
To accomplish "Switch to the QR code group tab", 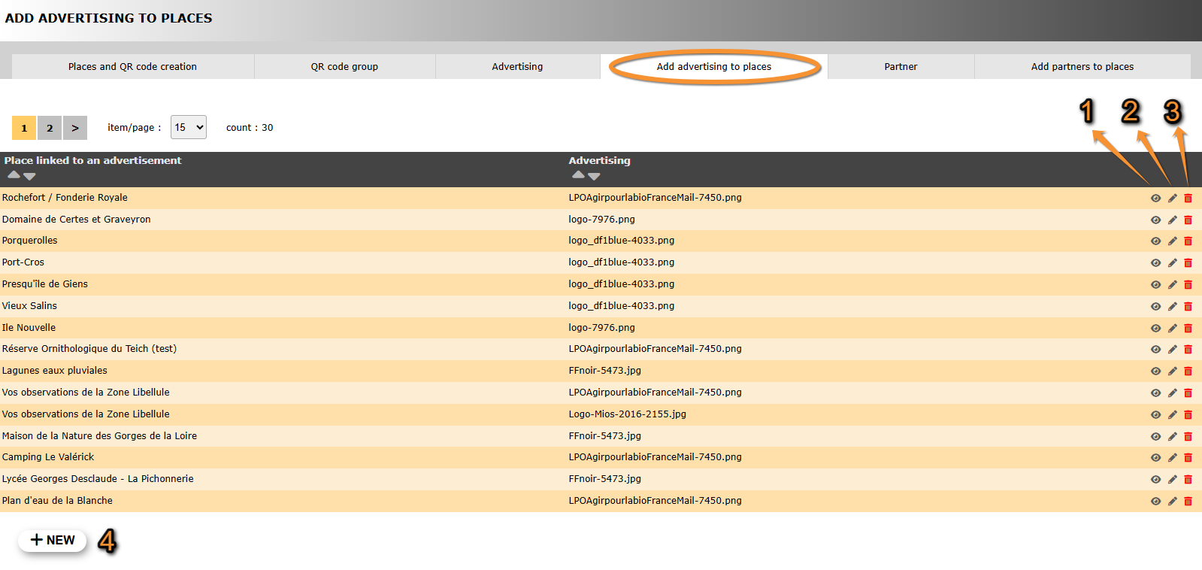I will 344,67.
